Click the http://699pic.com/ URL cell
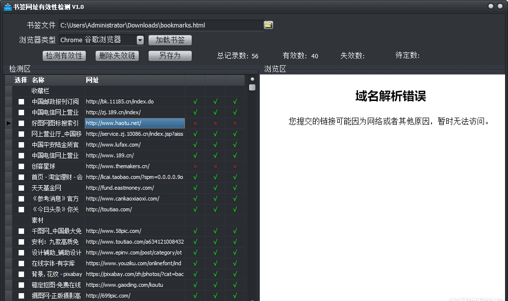The image size is (508, 301). 135,296
